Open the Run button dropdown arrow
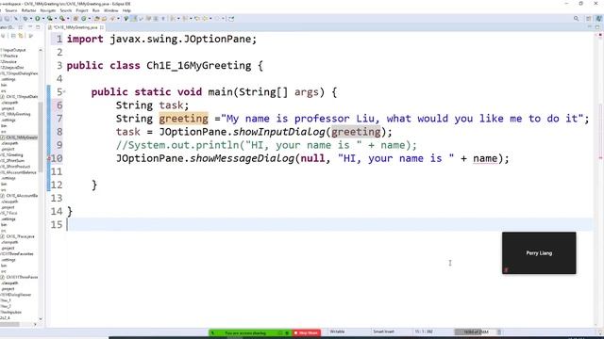 coord(43,19)
